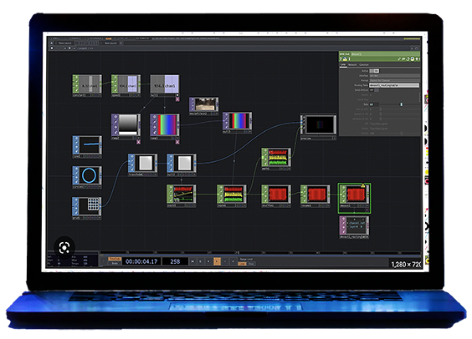Image resolution: width=472 pixels, height=339 pixels.
Task: Open the DMX parameter page tab
Action: [343, 64]
